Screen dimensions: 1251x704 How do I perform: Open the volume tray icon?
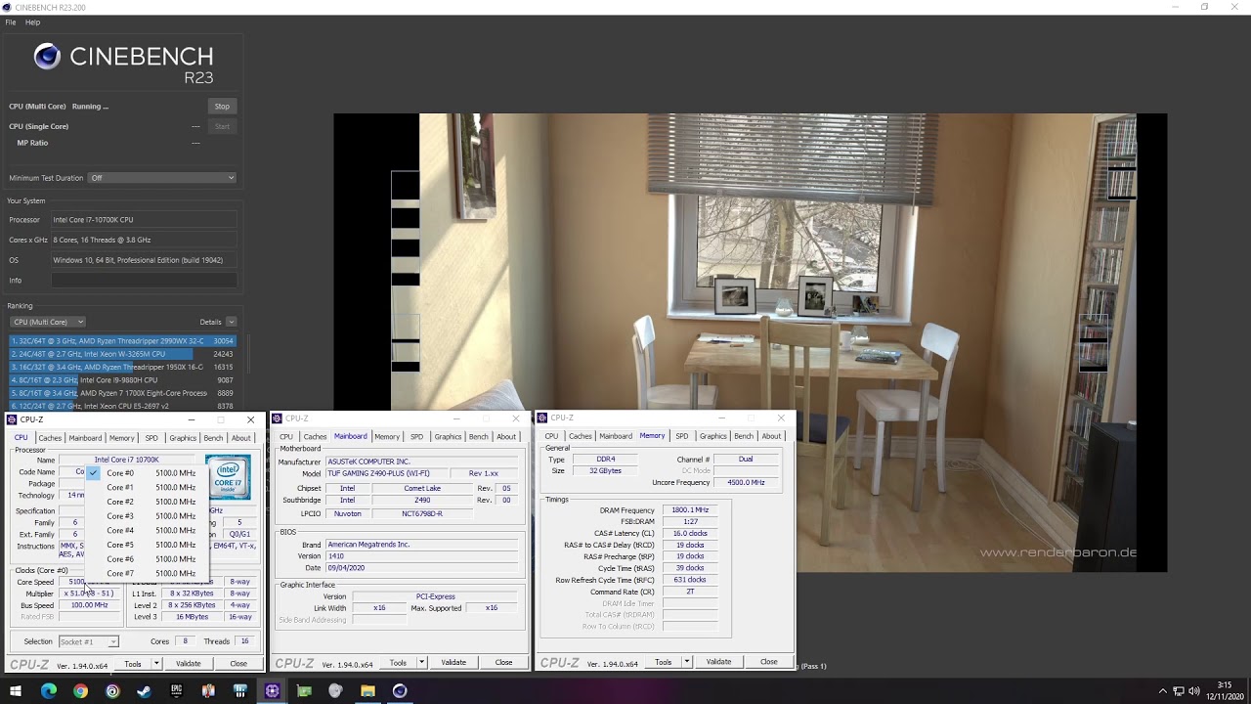click(x=1193, y=690)
